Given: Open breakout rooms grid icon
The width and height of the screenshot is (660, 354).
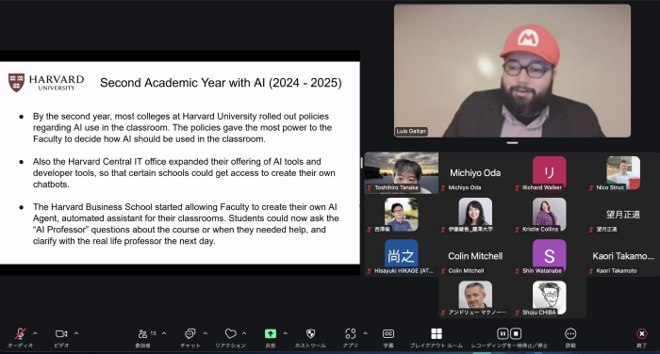Looking at the screenshot, I should [x=437, y=334].
